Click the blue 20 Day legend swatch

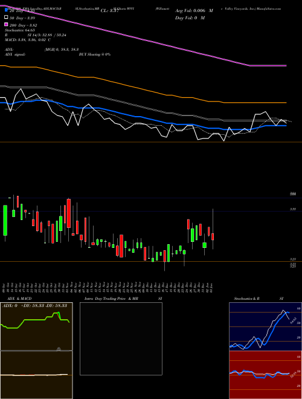(7, 10)
